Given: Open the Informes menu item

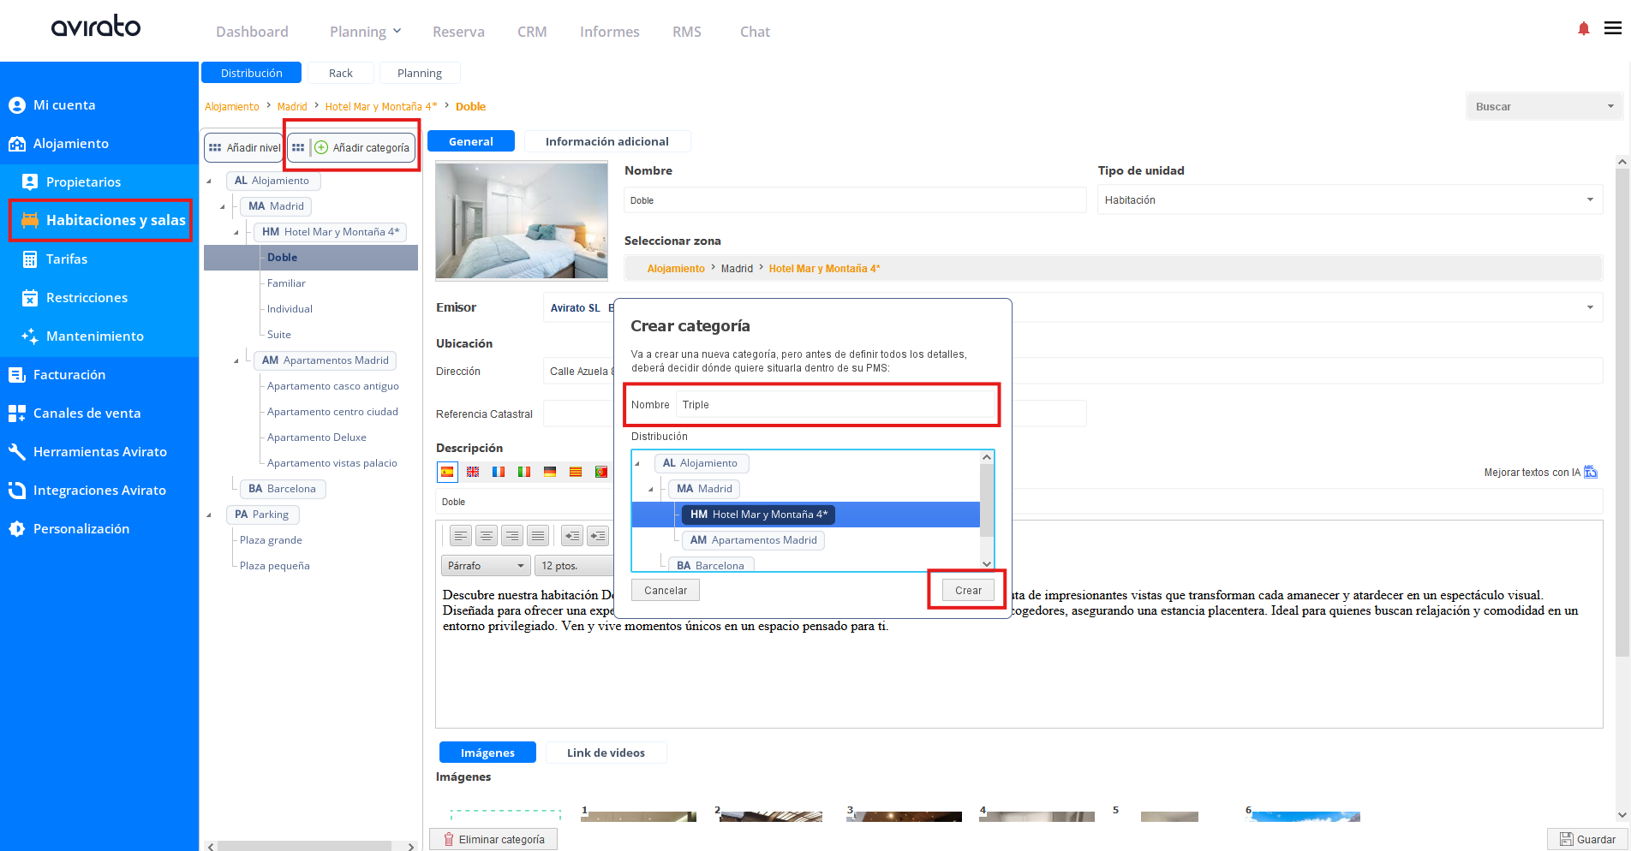Looking at the screenshot, I should pos(610,32).
